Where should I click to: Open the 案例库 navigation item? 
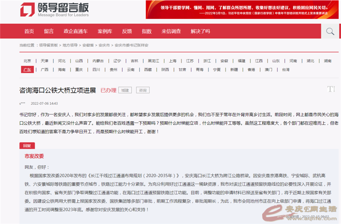[x=104, y=31]
